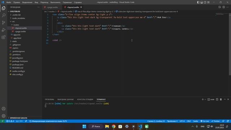Image resolution: width=231 pixels, height=130 pixels.
Task: Click taskbar search box Поиск
Action: (96, 126)
